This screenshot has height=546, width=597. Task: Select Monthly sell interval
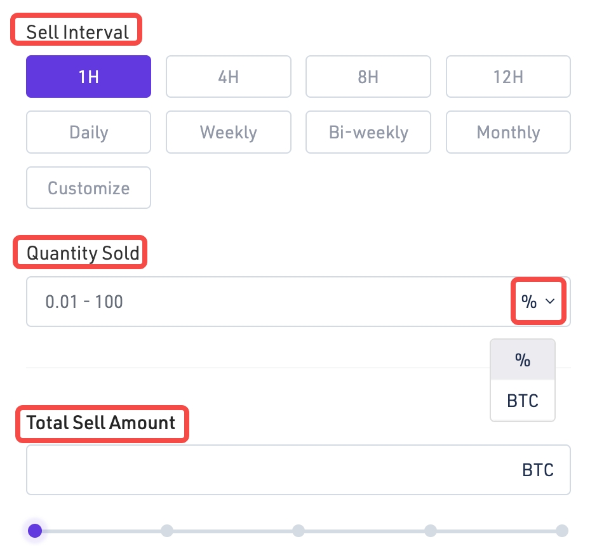pos(508,132)
